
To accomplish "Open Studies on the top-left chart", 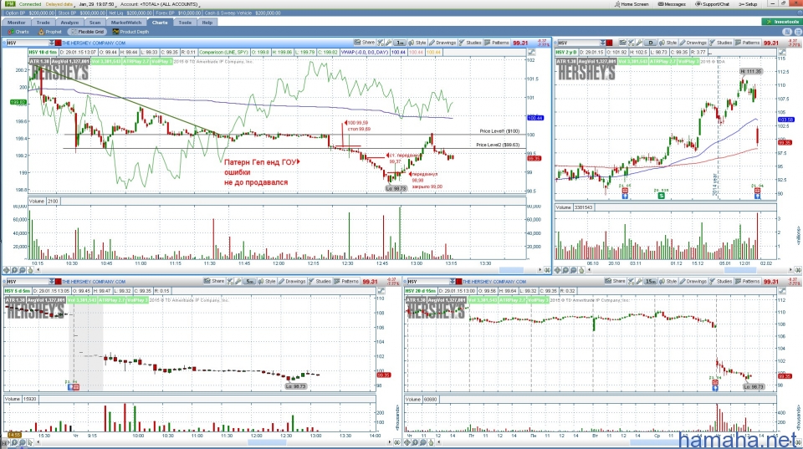I will coord(469,43).
